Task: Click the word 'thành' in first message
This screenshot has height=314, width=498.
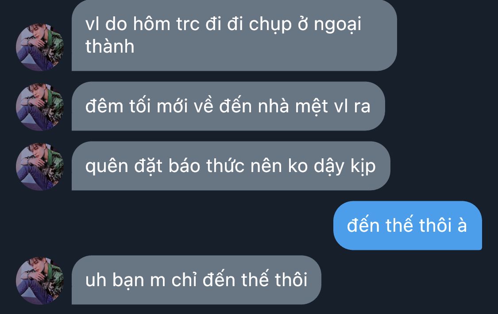Action: pos(110,46)
